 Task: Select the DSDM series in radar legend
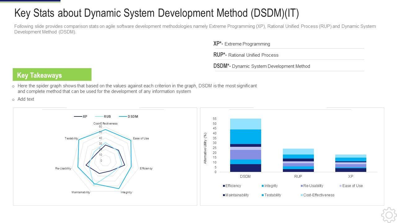[128, 117]
